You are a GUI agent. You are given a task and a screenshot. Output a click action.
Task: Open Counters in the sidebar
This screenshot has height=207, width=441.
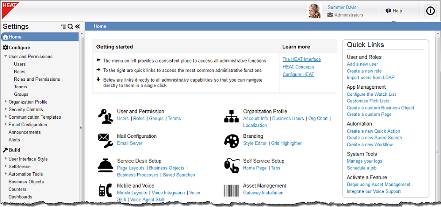(17, 189)
